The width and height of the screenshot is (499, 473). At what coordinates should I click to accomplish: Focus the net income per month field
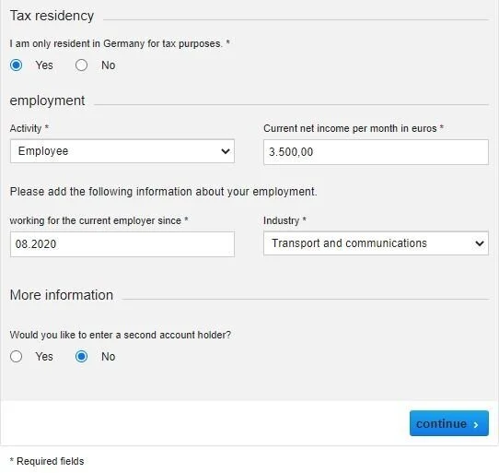click(x=376, y=152)
